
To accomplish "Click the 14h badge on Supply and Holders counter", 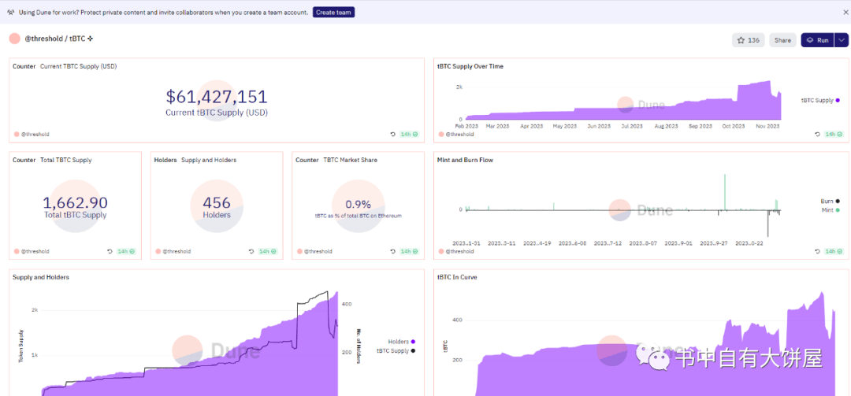I will [x=267, y=251].
